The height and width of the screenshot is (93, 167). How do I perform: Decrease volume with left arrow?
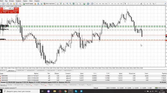point(4,8)
